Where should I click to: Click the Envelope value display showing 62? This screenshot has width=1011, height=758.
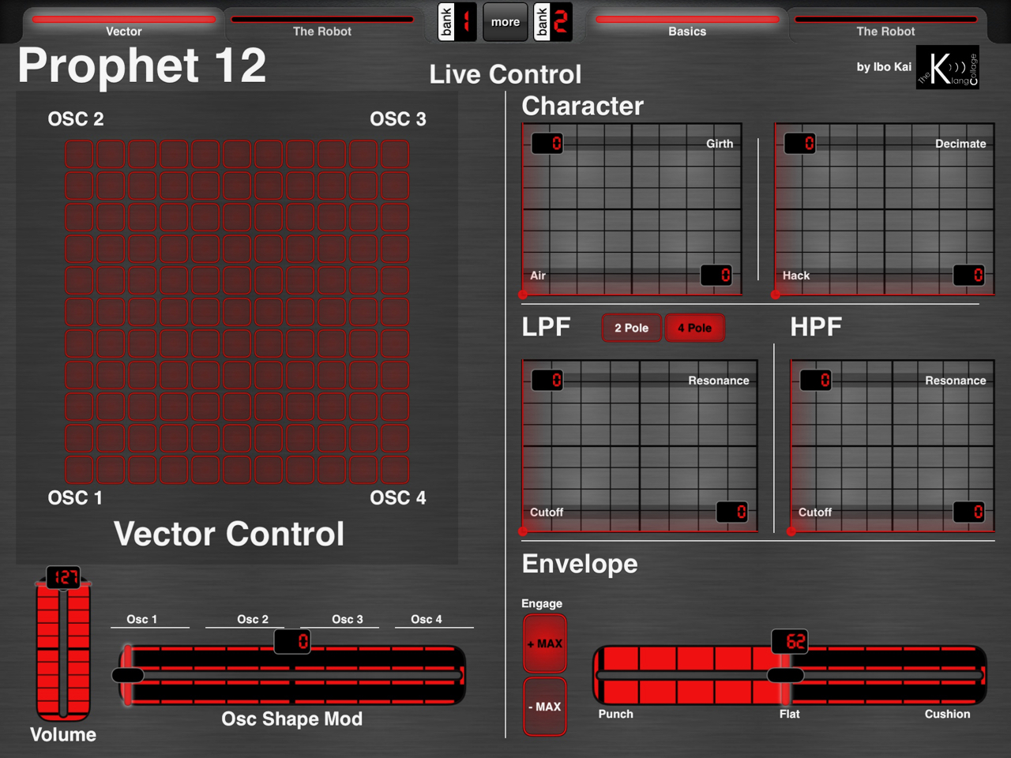(x=790, y=642)
